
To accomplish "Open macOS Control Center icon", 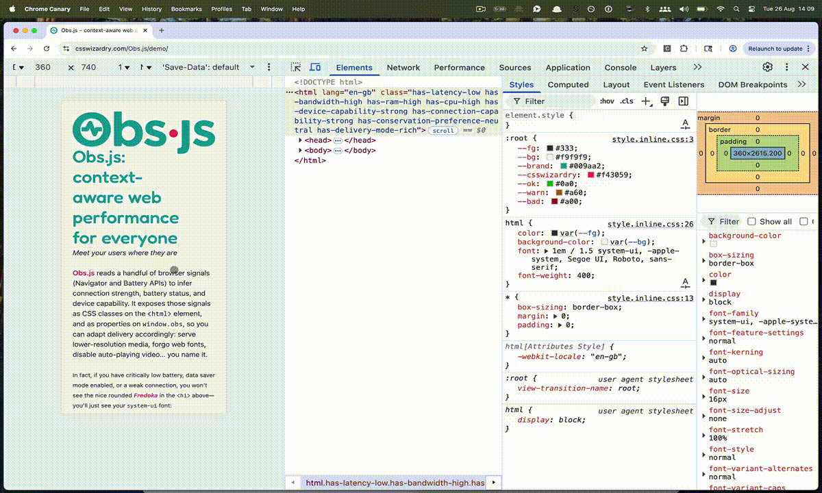I will [752, 9].
